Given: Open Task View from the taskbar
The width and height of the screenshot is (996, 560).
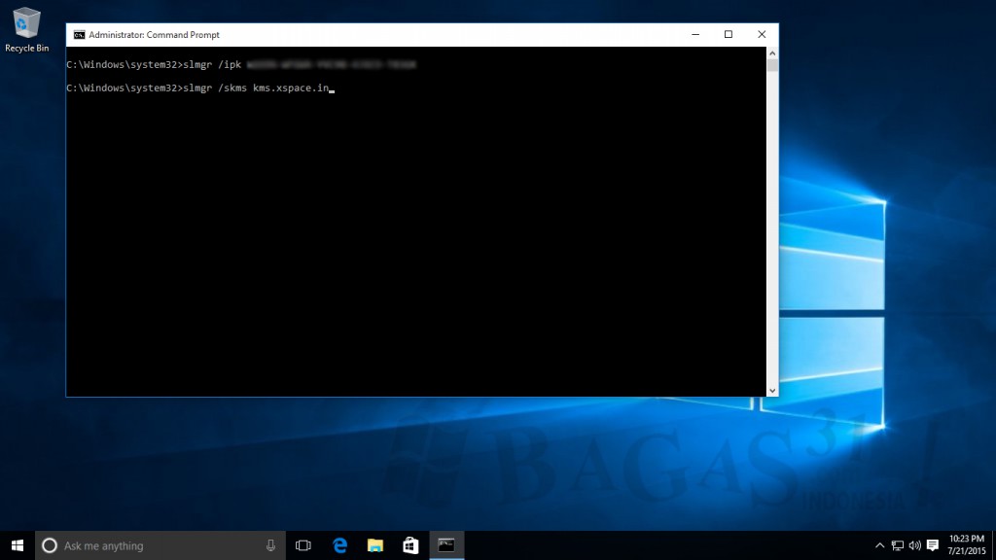Looking at the screenshot, I should (303, 545).
